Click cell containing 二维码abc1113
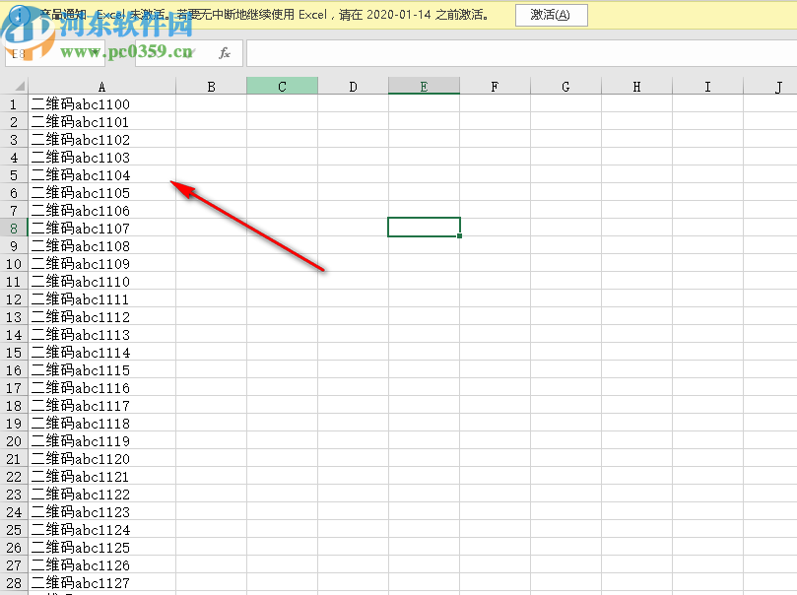This screenshot has width=797, height=595. click(102, 334)
